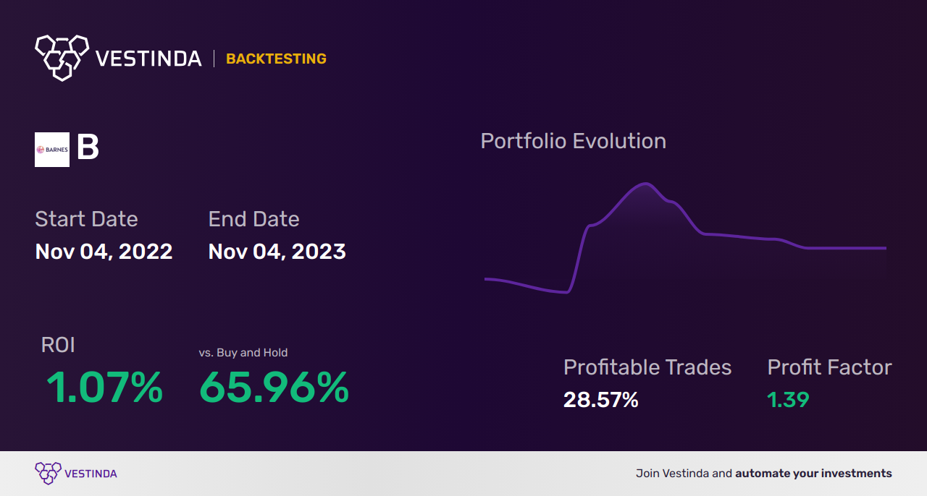
Task: Click the Barnes company logo thumbnail
Action: pyautogui.click(x=52, y=150)
